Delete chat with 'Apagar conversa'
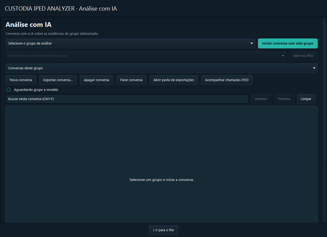This screenshot has width=327, height=237. click(x=97, y=80)
